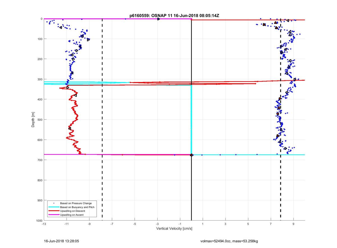Click the "-3" velocity tick label

pyautogui.click(x=157, y=224)
